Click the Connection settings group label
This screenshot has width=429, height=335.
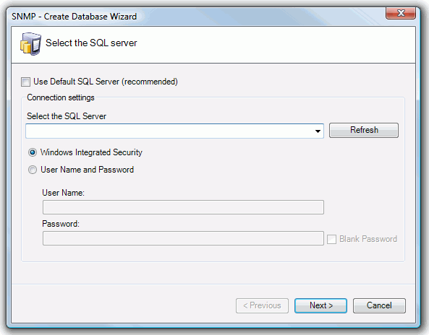click(61, 97)
